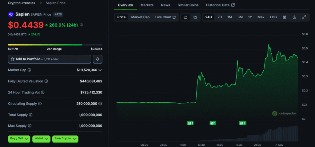This screenshot has width=315, height=147.
Task: Click the download chart data icon
Action: point(294,17)
